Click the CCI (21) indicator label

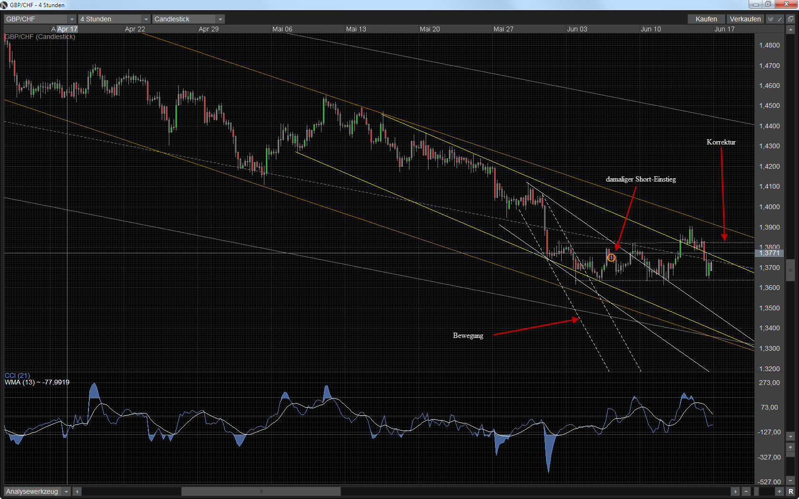[17, 375]
